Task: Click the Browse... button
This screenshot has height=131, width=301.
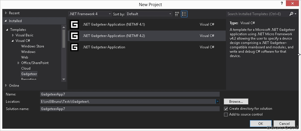Action: pyautogui.click(x=236, y=102)
